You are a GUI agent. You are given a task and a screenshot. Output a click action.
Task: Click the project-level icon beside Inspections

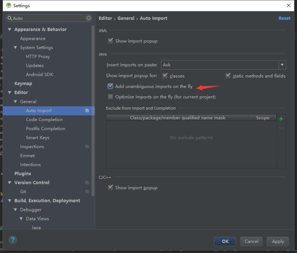tap(87, 147)
